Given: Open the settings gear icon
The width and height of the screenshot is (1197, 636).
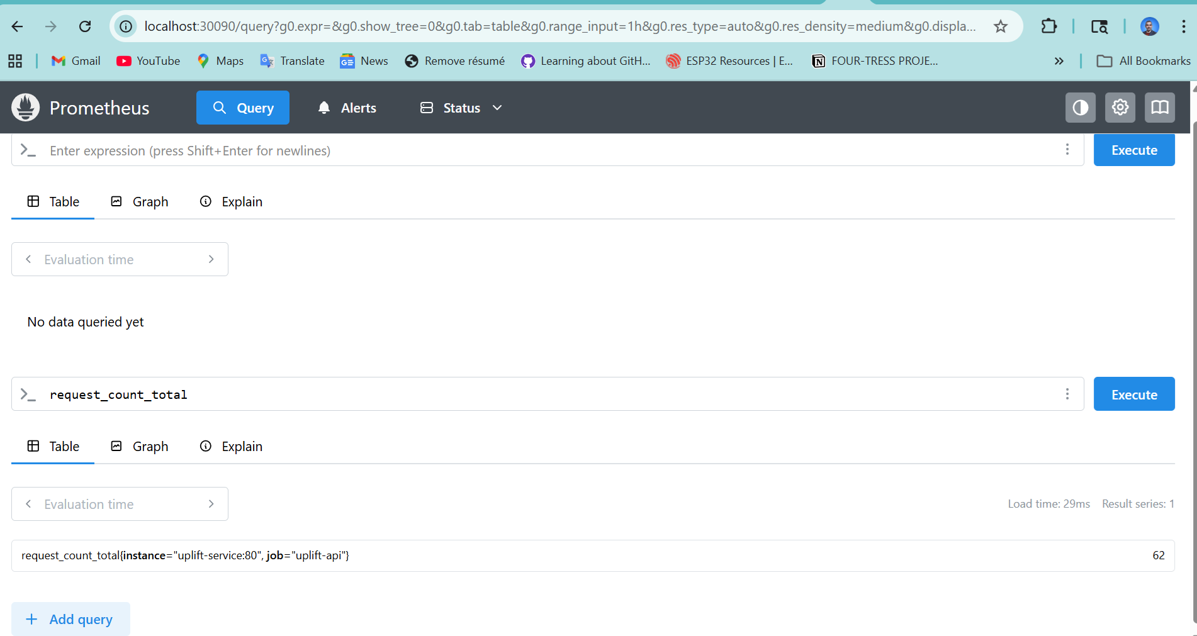Looking at the screenshot, I should tap(1120, 108).
